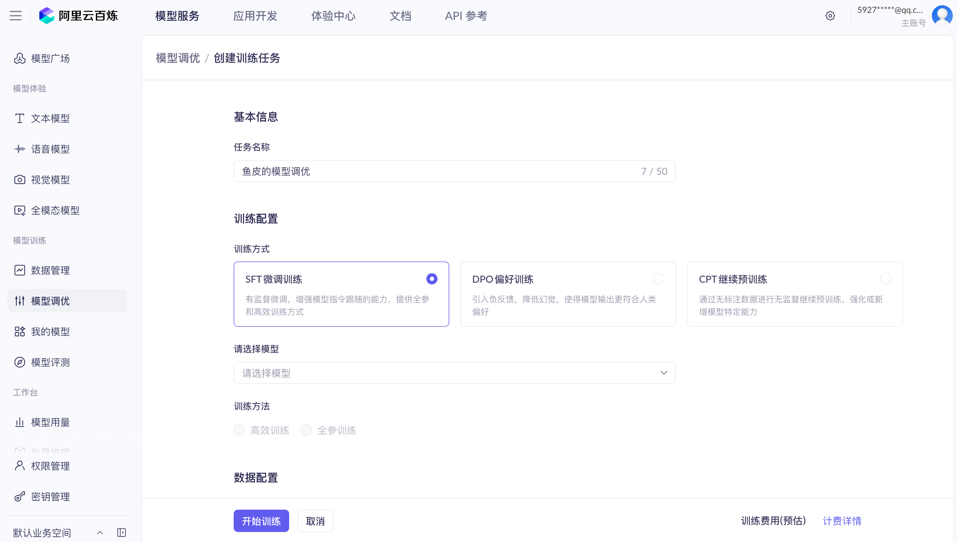Open the hamburger menu icon
Screen dimensions: 957x542
[16, 16]
